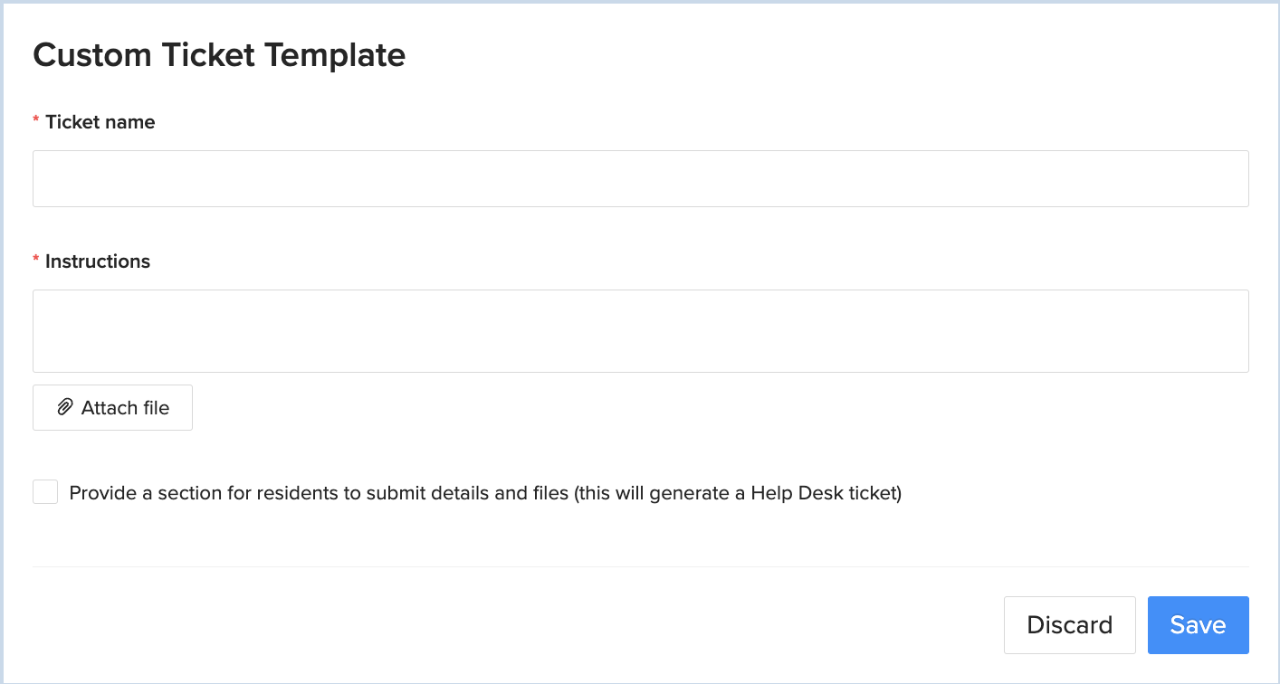
Task: Click the 'Custom Ticket Template' heading
Action: point(219,55)
